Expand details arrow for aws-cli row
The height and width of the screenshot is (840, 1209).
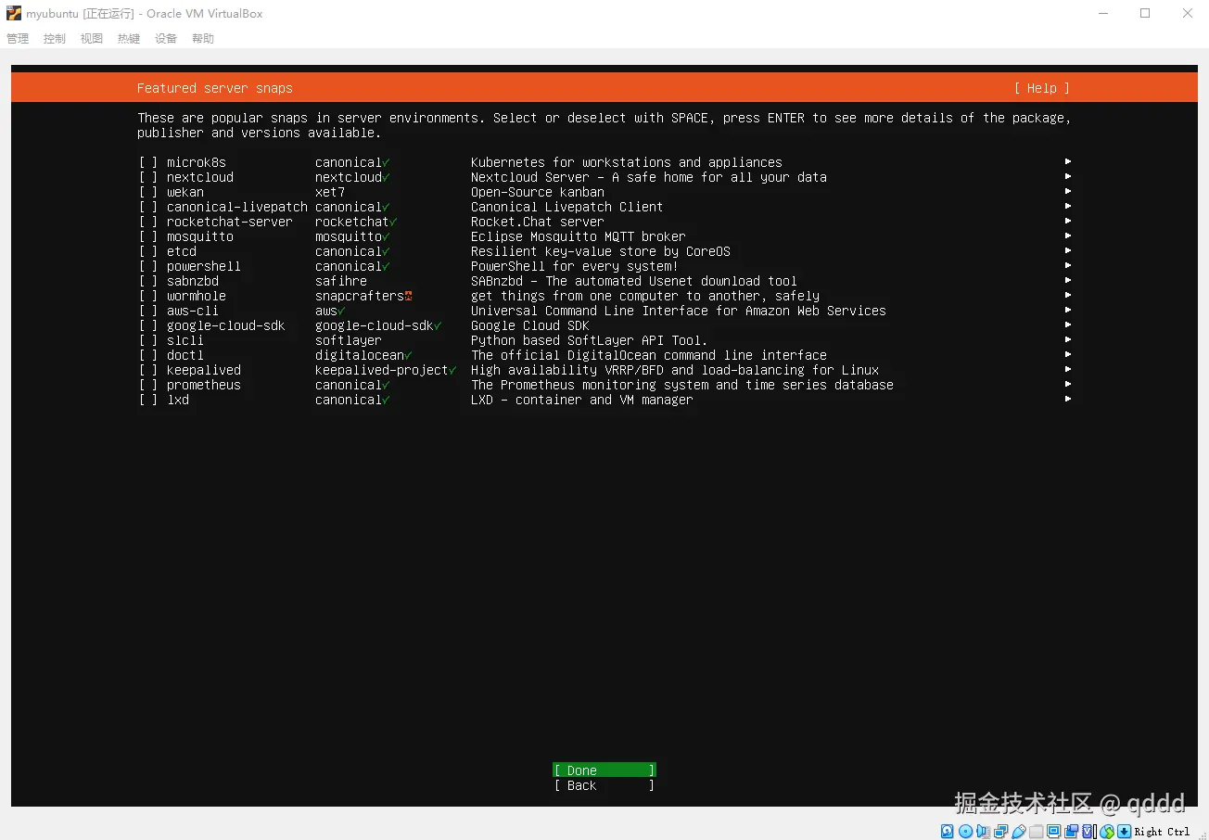click(x=1068, y=310)
